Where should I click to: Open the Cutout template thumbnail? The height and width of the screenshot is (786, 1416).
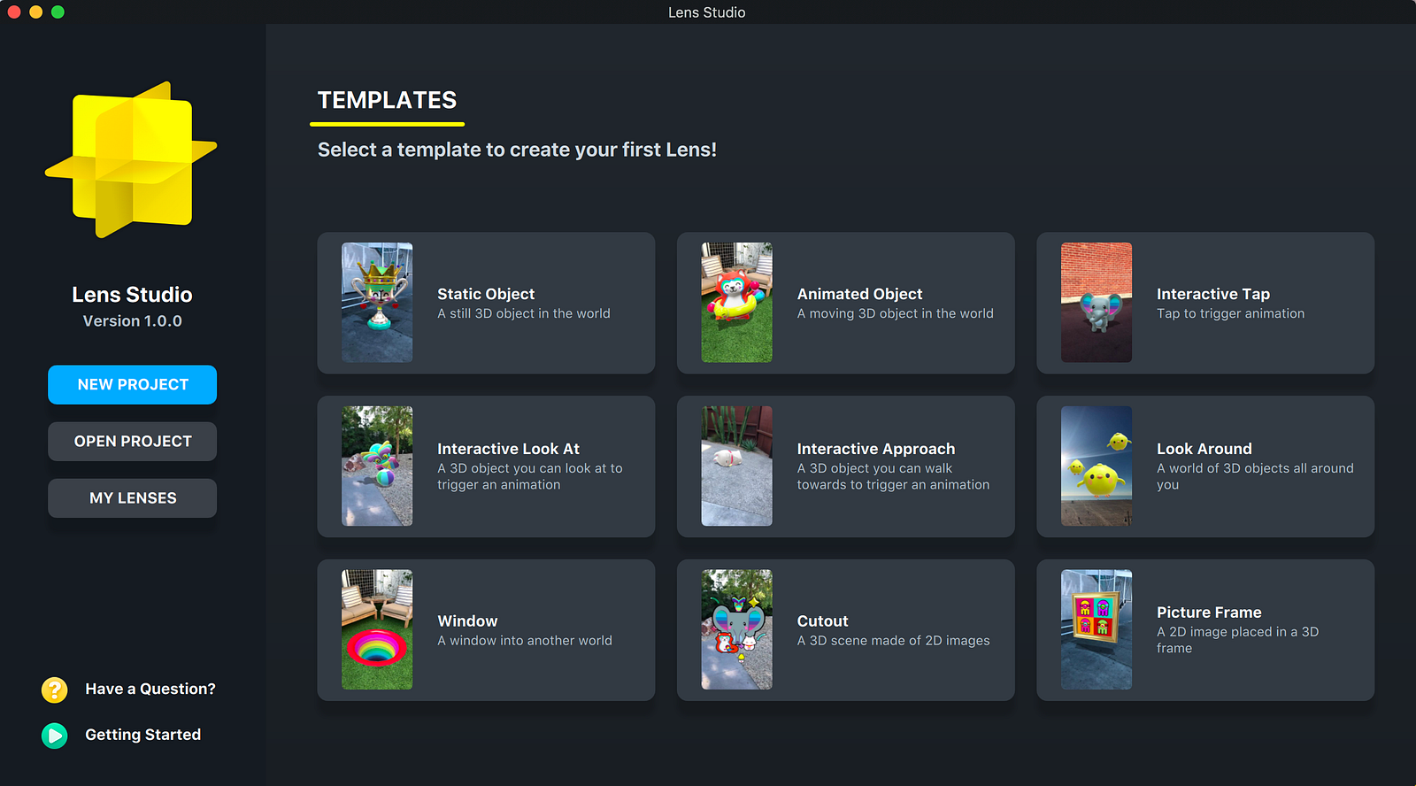coord(736,629)
